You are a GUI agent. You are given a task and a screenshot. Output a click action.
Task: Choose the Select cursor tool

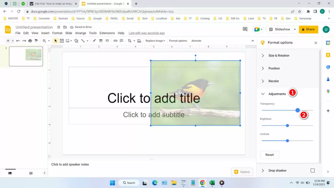pyautogui.click(x=55, y=41)
